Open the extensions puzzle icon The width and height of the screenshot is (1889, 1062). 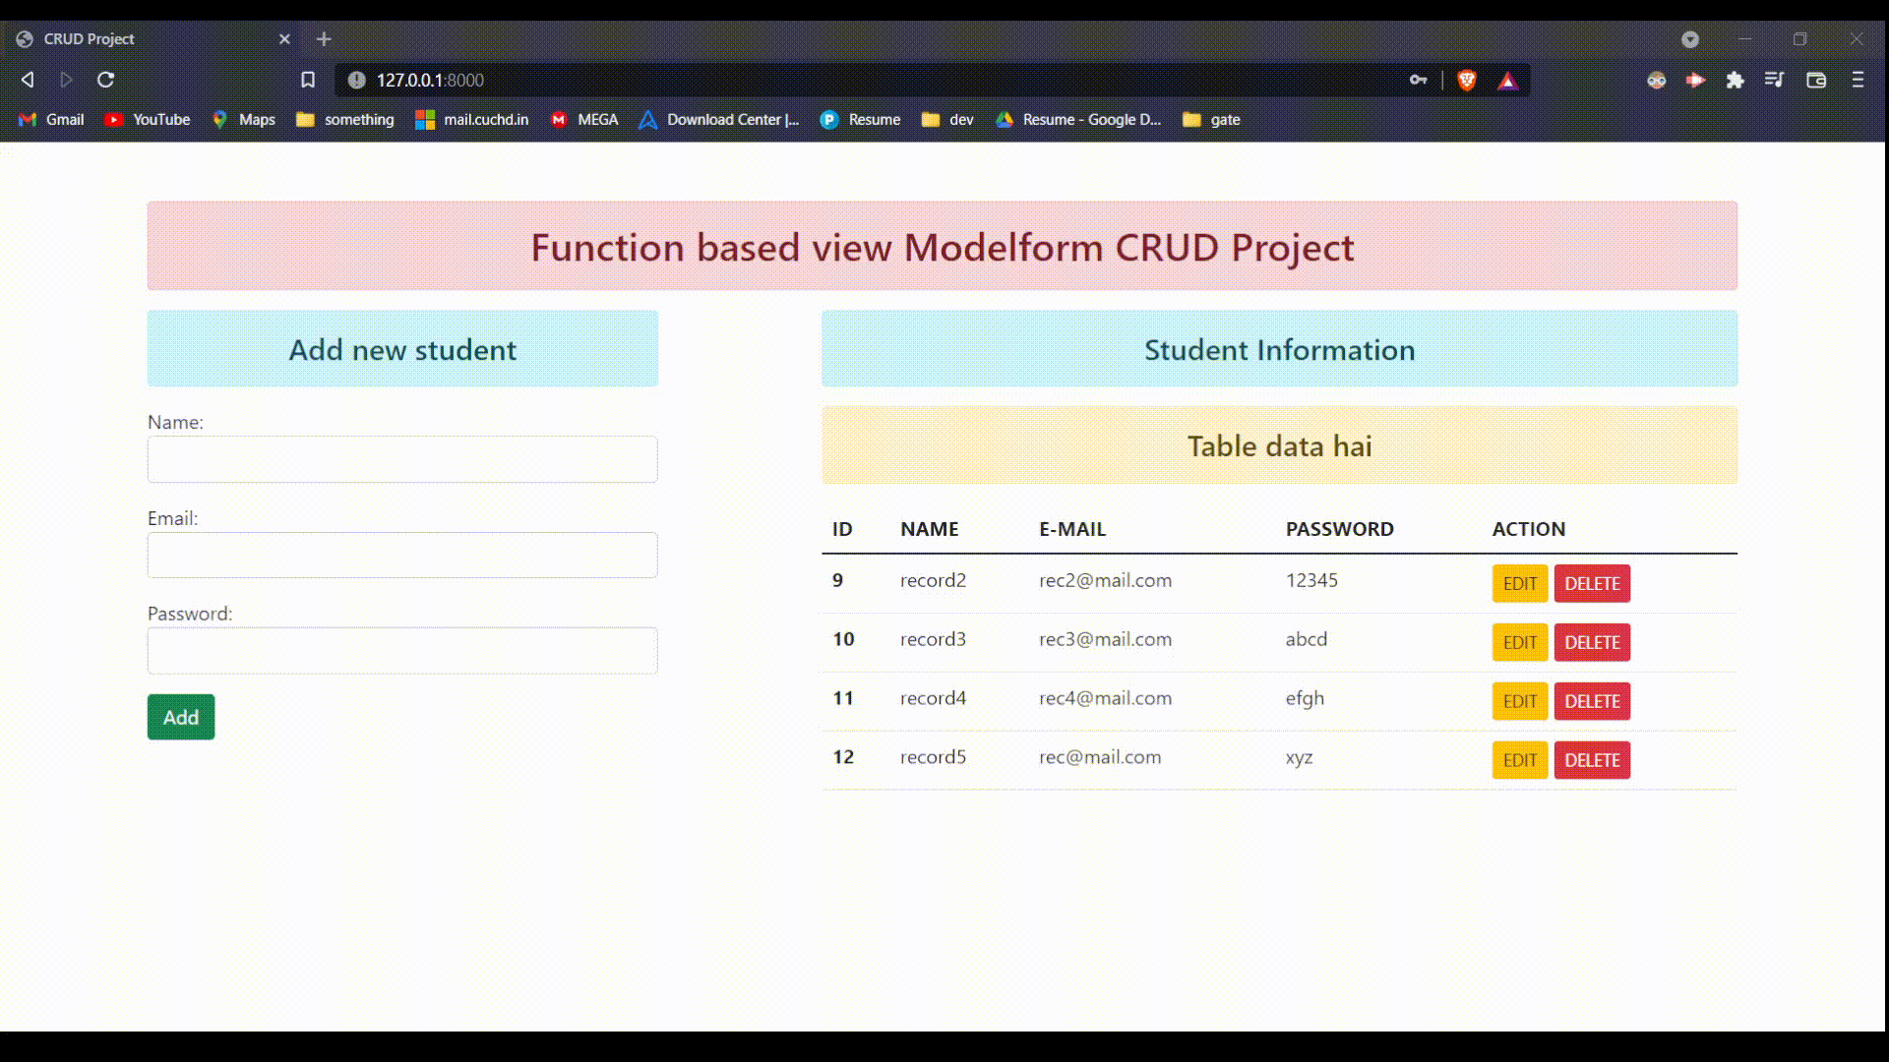coord(1736,81)
